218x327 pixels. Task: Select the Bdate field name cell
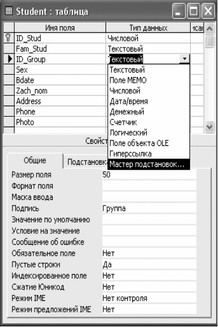pyautogui.click(x=60, y=80)
